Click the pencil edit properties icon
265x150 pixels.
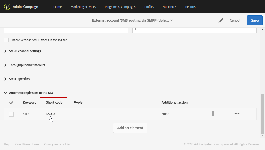(x=221, y=20)
